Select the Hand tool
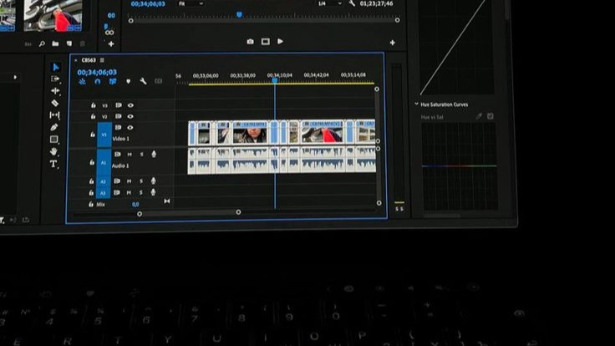 53,151
